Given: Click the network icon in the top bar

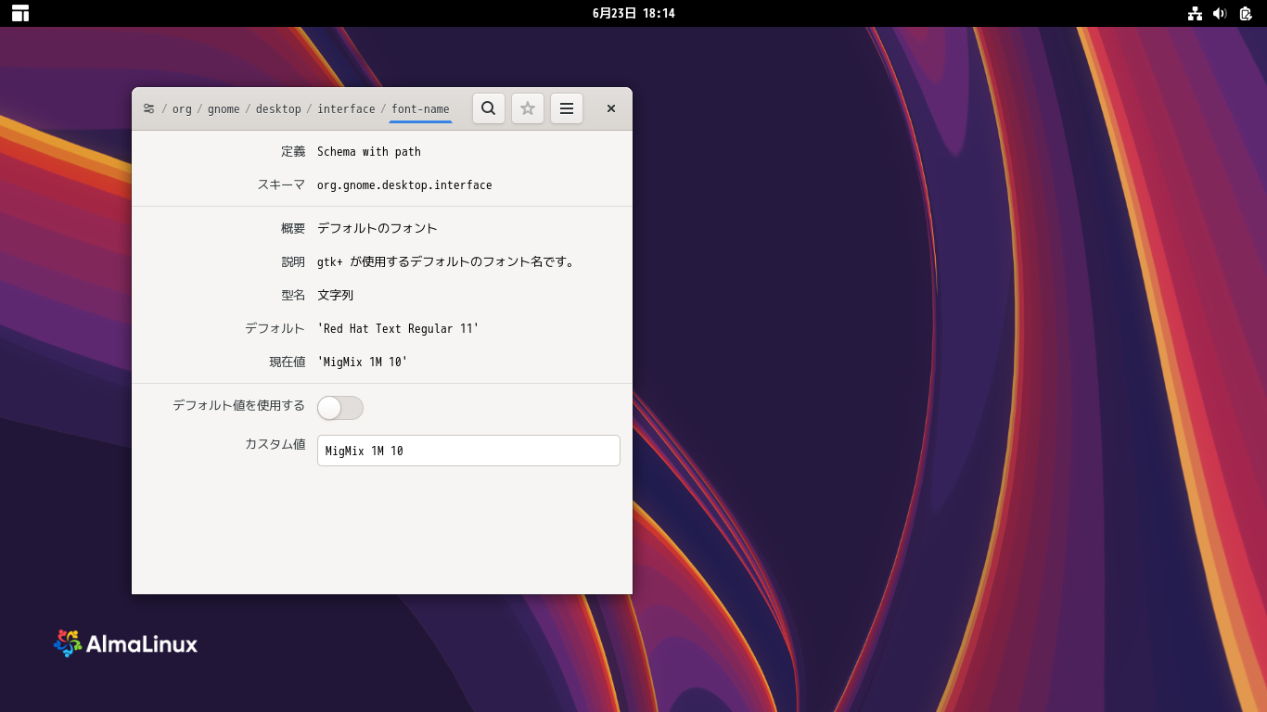Looking at the screenshot, I should point(1196,13).
